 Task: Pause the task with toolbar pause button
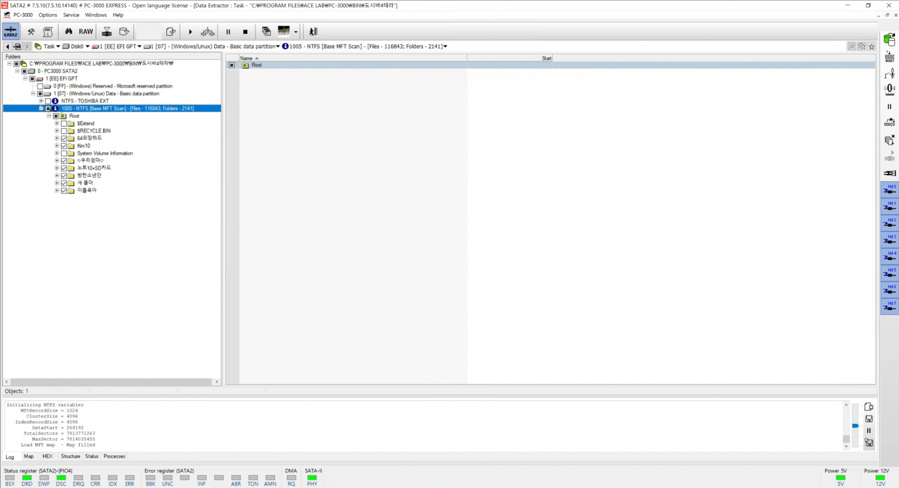point(228,32)
